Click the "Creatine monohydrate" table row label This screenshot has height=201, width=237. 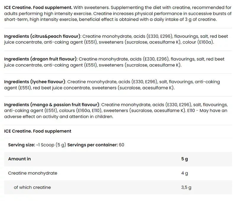coord(33,173)
